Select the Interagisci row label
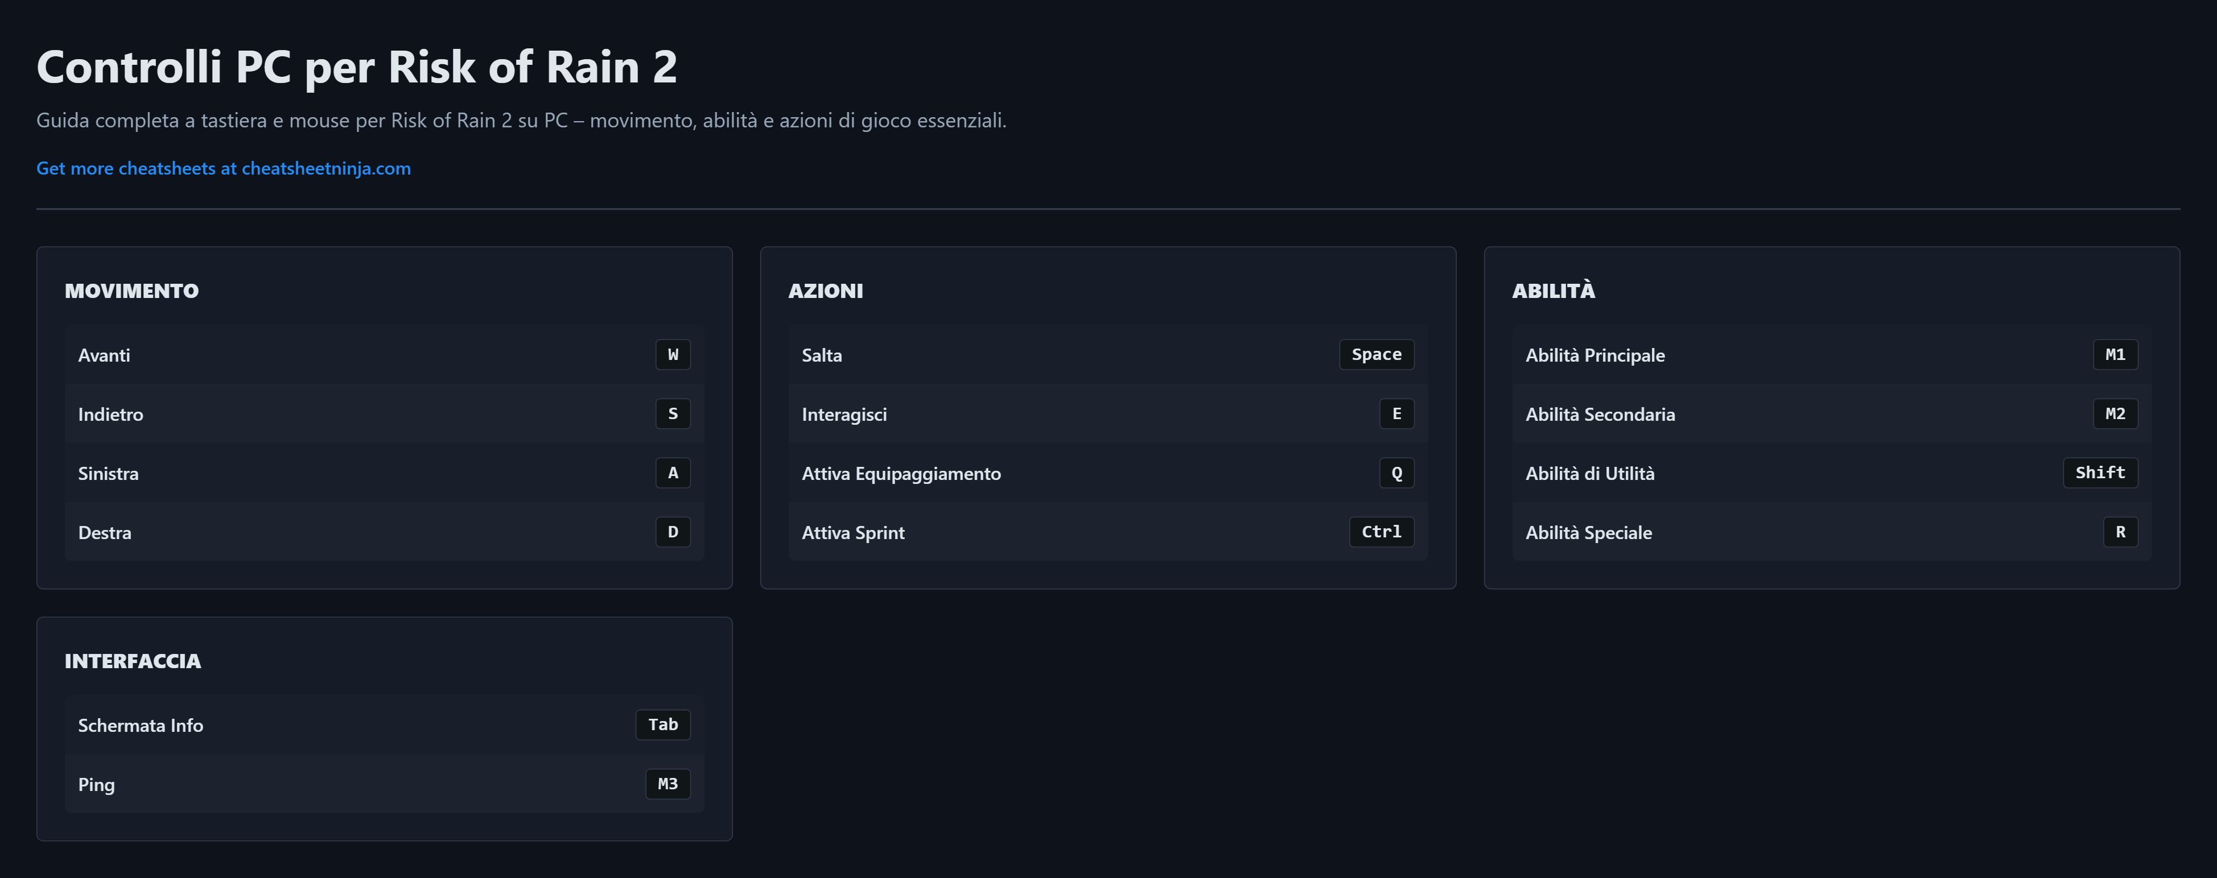 point(843,415)
